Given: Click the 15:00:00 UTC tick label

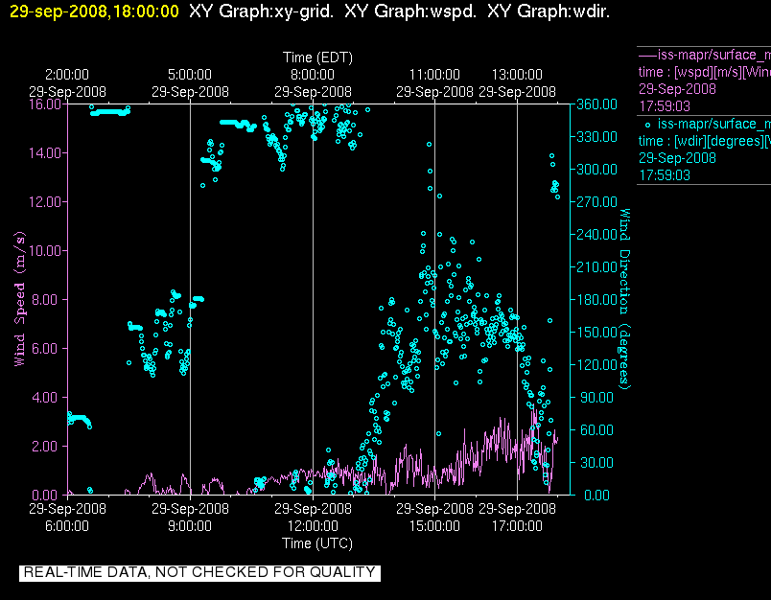Looking at the screenshot, I should click(434, 526).
